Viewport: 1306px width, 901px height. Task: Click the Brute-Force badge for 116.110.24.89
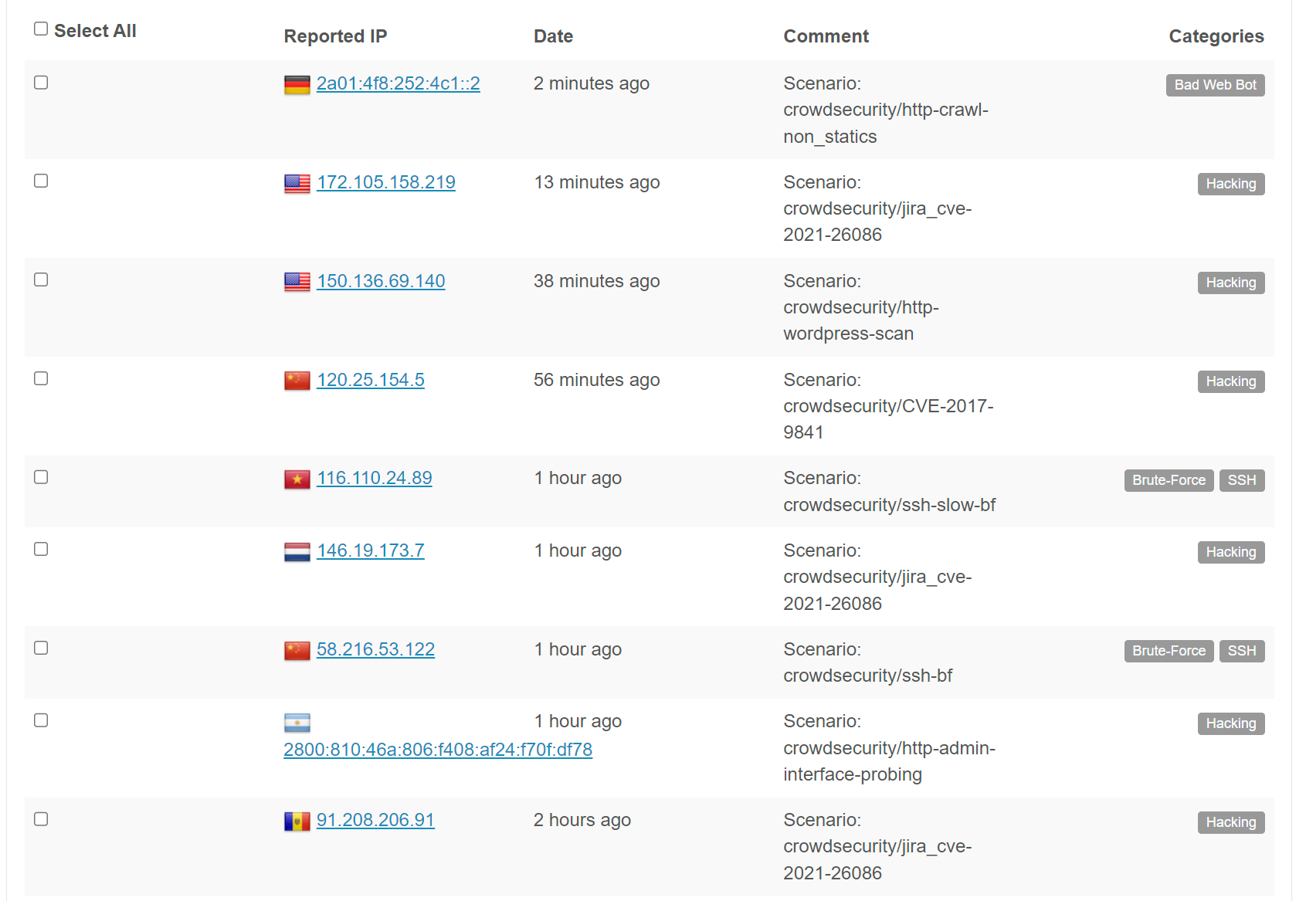[1169, 480]
